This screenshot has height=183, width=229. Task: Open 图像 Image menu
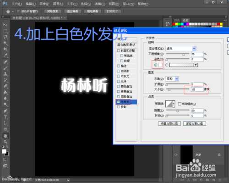coord(44,4)
